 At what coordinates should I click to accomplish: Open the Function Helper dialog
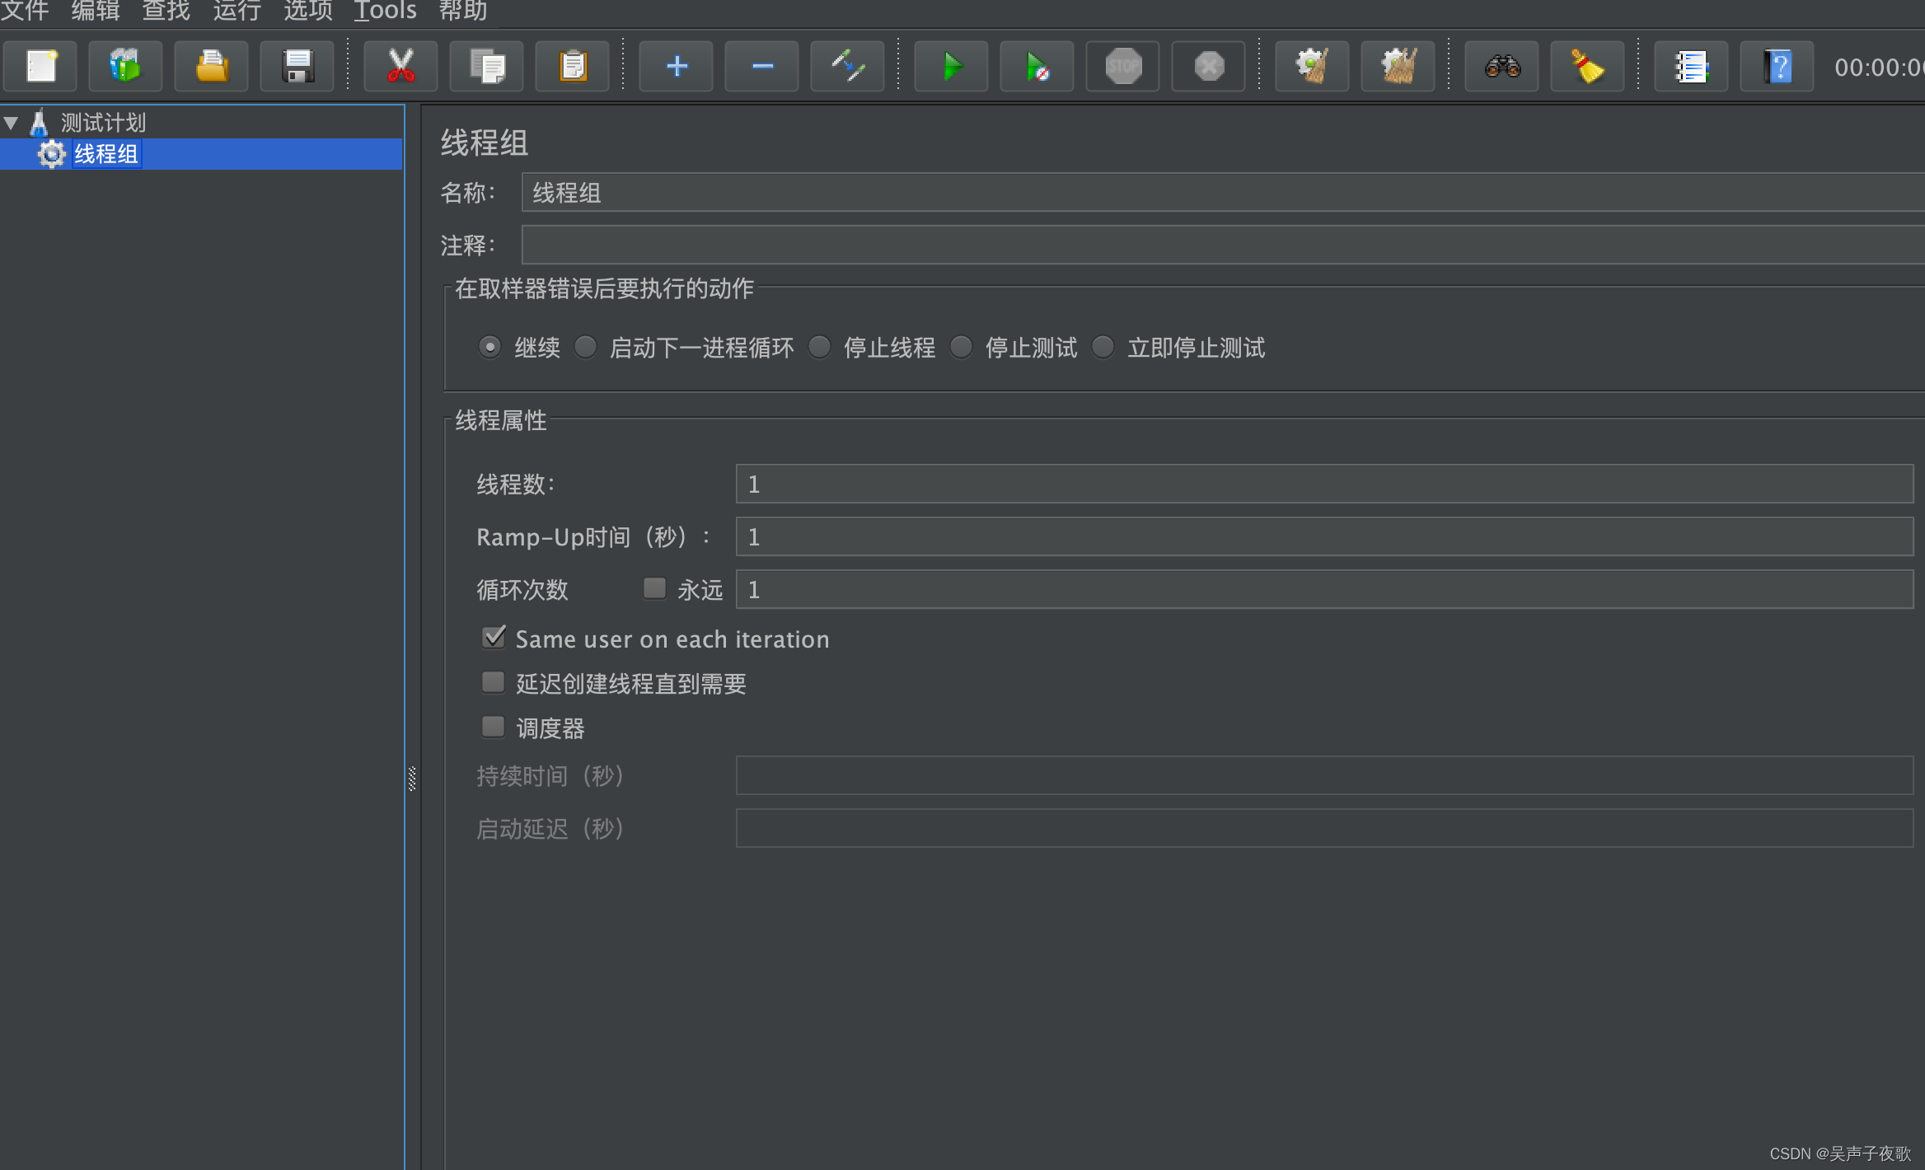click(1690, 66)
